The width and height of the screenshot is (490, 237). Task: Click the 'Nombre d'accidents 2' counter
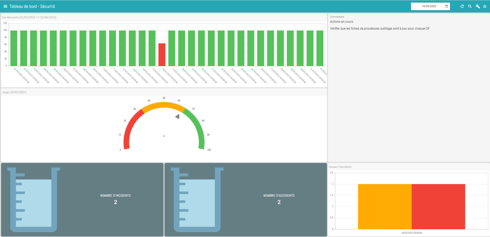(279, 199)
